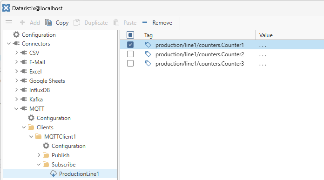Select the MQTTClient1 tree item
The width and height of the screenshot is (324, 180).
tap(60, 137)
